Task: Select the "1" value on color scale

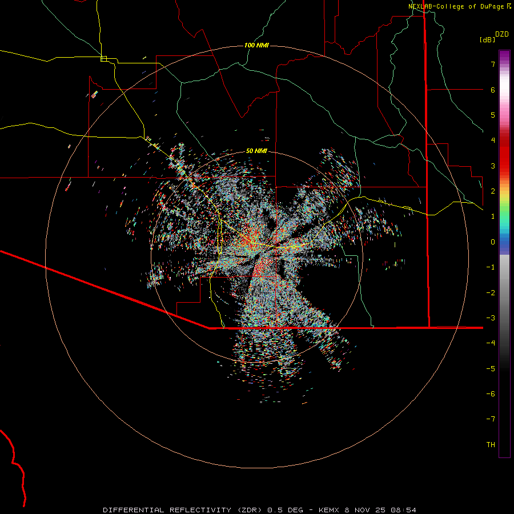Action: click(493, 216)
